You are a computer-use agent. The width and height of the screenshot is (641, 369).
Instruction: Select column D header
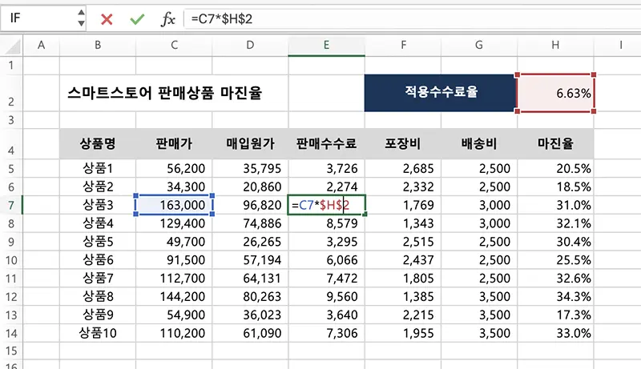click(250, 46)
